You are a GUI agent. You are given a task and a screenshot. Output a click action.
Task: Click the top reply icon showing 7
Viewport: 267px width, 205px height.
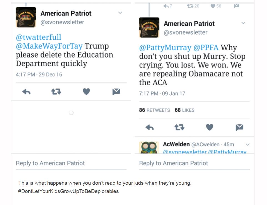point(168,6)
